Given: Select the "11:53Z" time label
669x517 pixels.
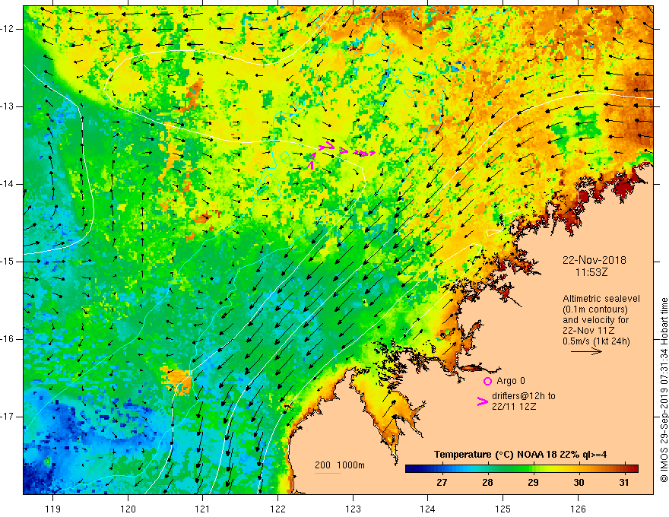Looking at the screenshot, I should (591, 272).
